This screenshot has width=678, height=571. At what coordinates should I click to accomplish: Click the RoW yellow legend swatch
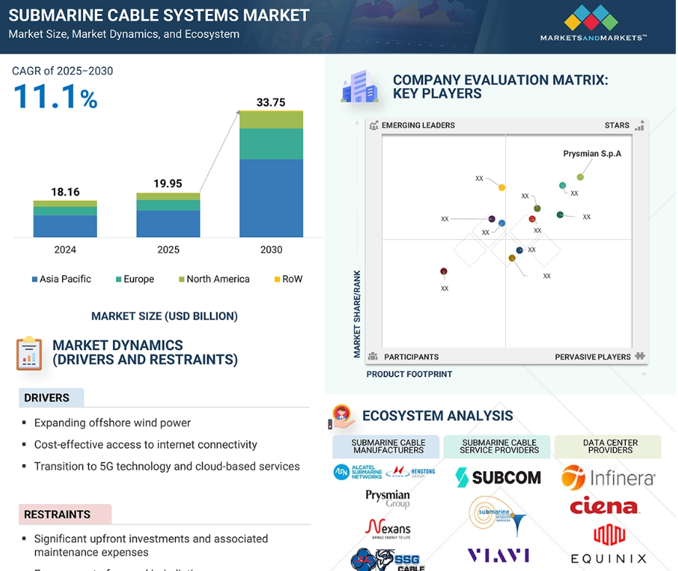click(x=277, y=279)
